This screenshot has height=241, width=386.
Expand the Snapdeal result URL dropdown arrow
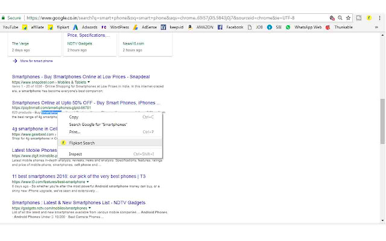click(x=89, y=82)
